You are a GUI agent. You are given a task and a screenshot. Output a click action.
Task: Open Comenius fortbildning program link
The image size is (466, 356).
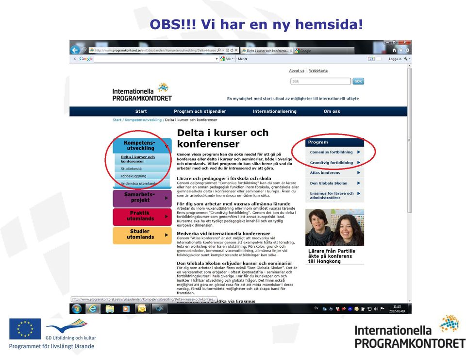click(334, 152)
